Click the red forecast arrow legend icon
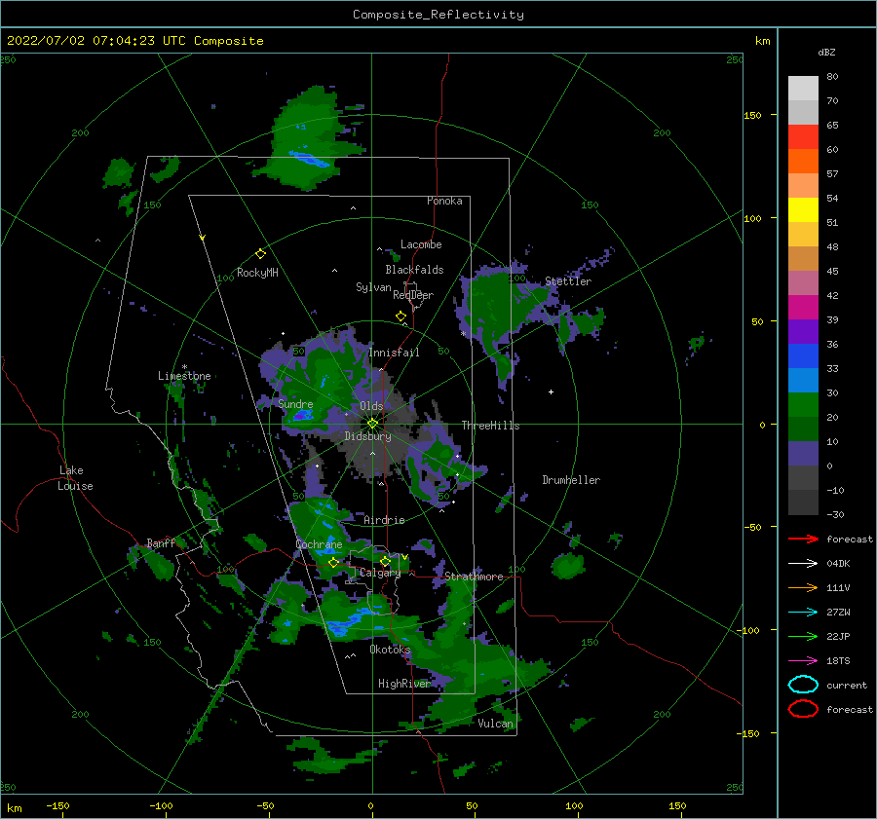Viewport: 877px width, 819px height. click(x=803, y=539)
